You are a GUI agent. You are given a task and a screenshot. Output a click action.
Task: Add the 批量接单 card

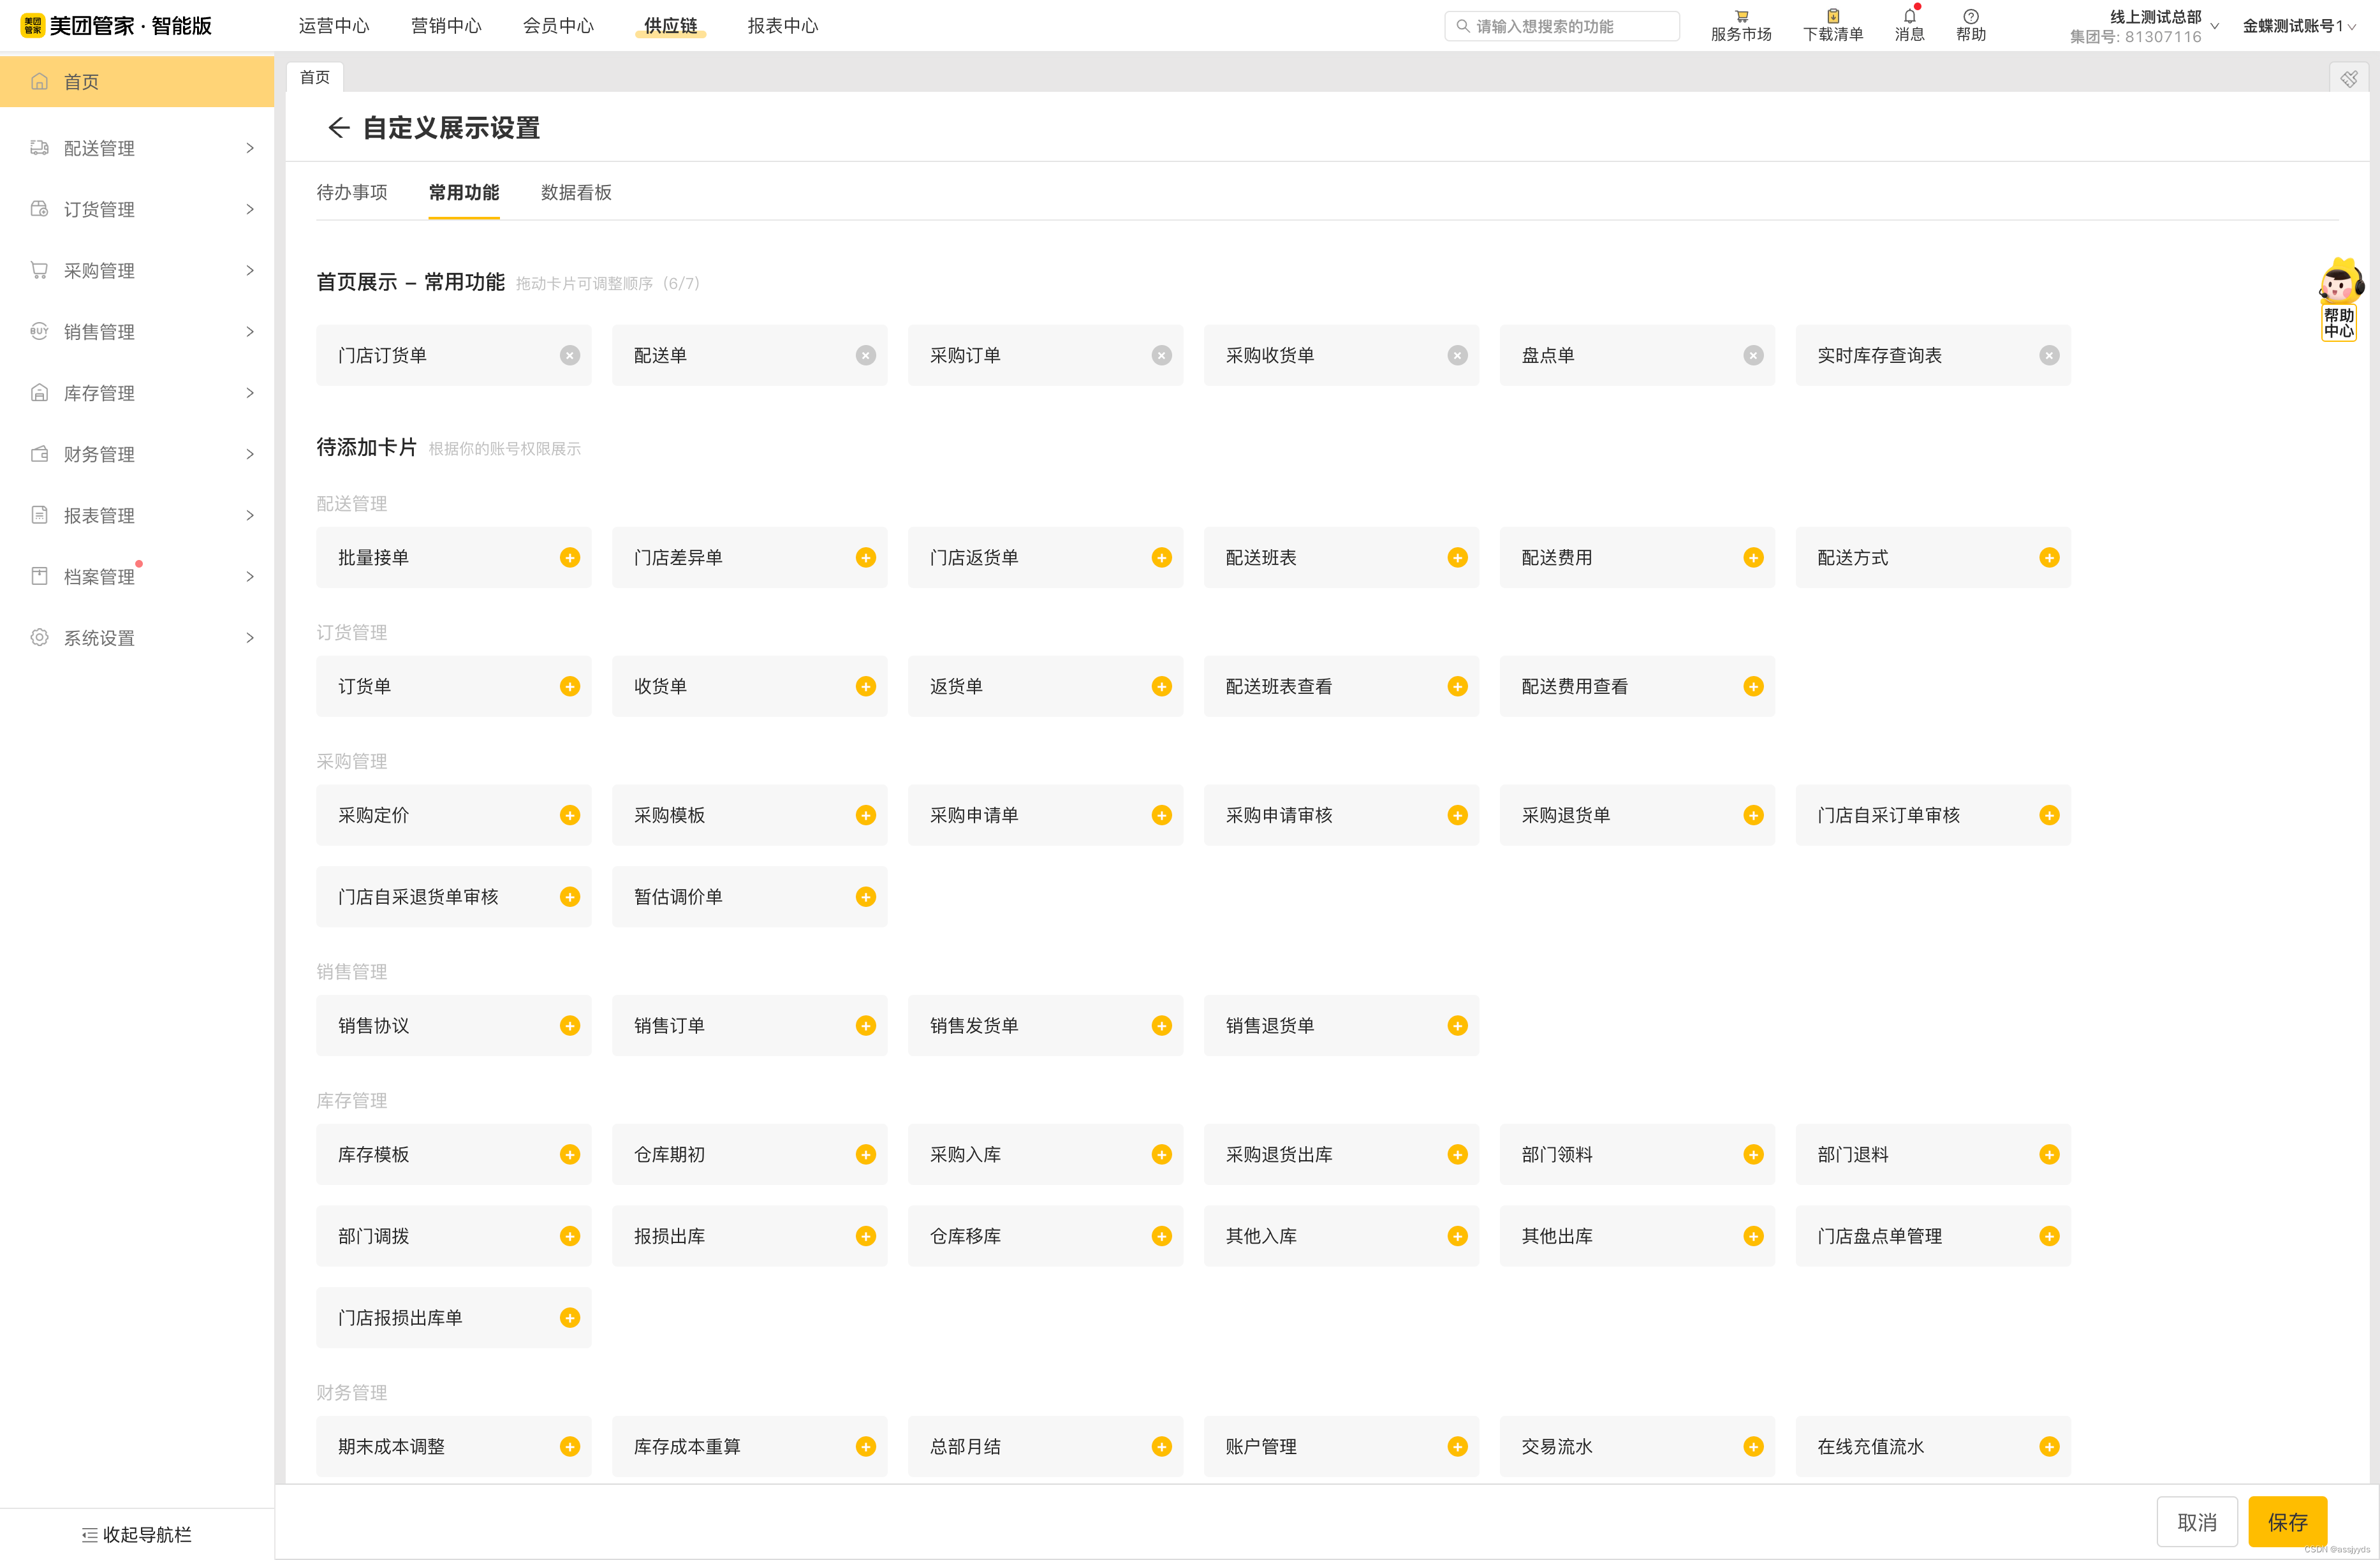tap(570, 557)
